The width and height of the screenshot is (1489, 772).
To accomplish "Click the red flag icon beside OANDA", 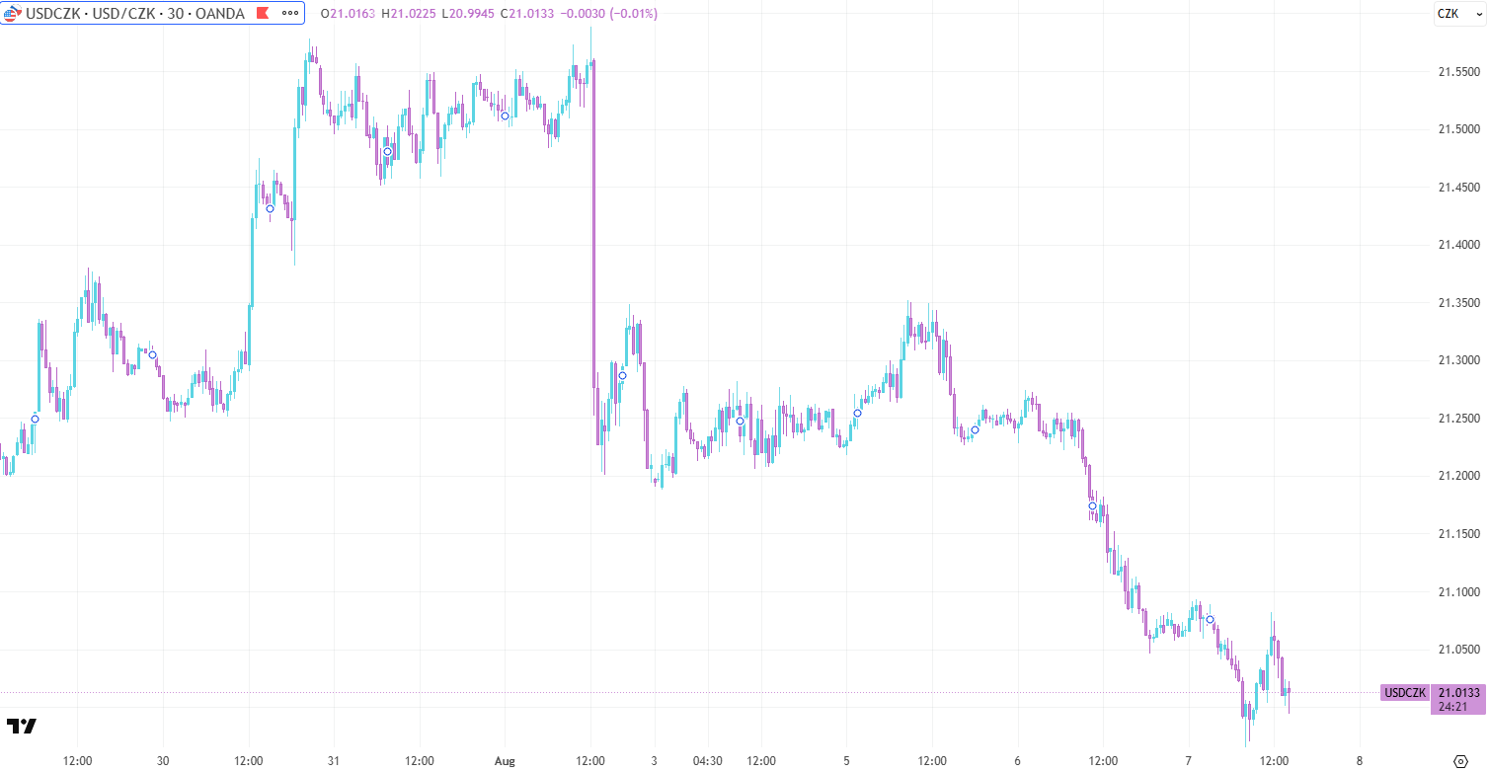I will [262, 14].
